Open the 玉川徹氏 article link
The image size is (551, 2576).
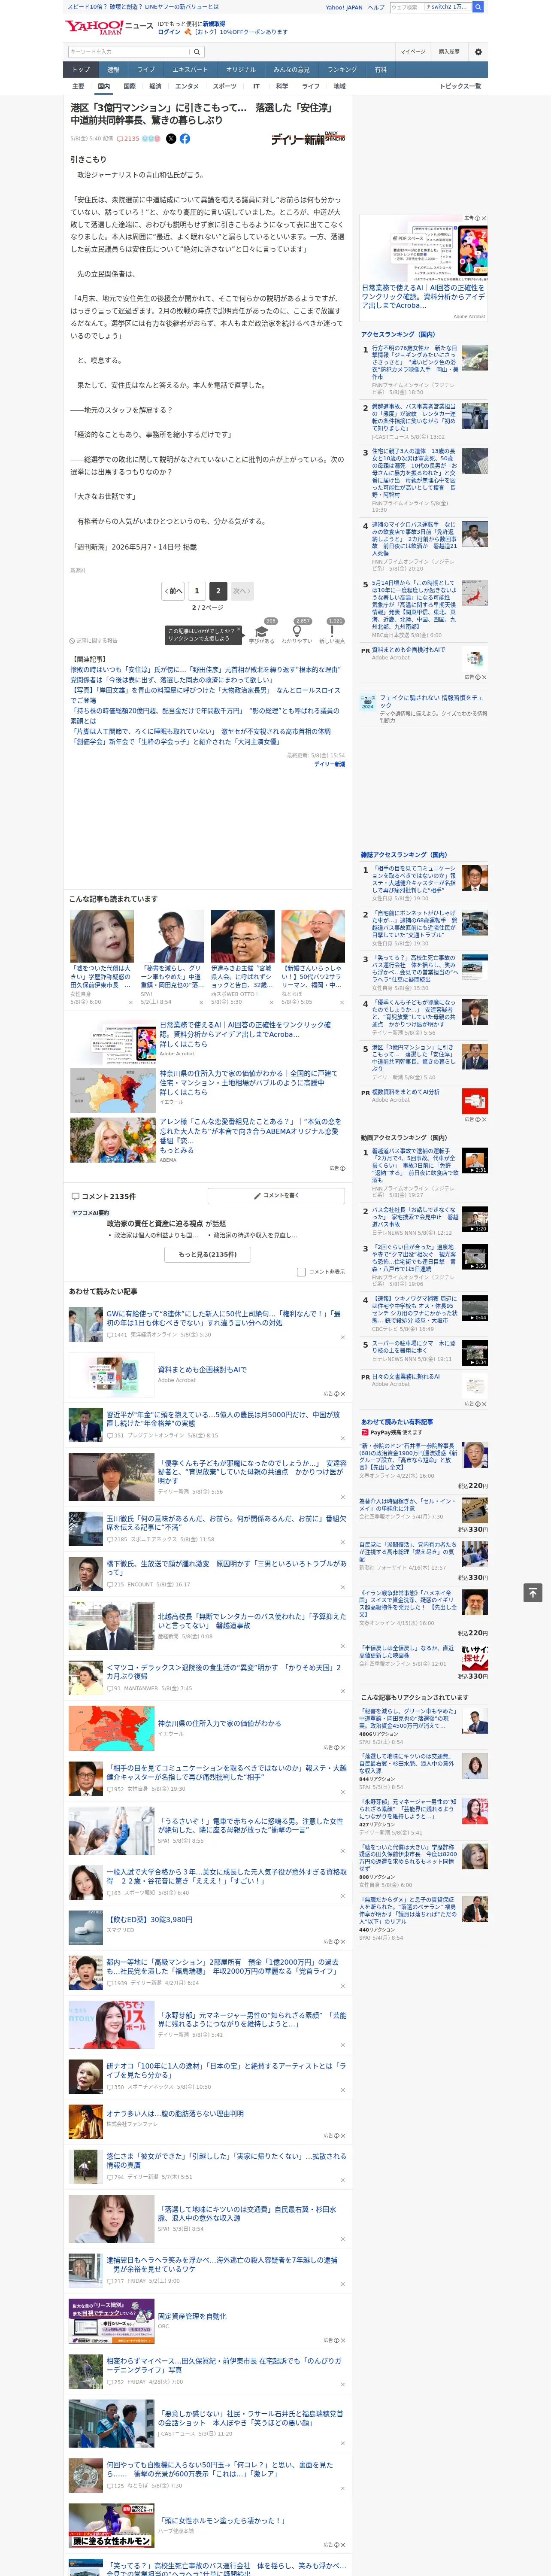226,1523
